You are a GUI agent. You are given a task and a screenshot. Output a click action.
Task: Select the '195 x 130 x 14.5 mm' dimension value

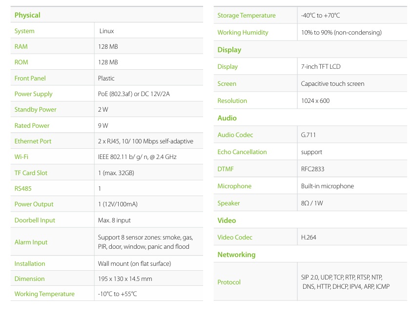[x=125, y=279]
